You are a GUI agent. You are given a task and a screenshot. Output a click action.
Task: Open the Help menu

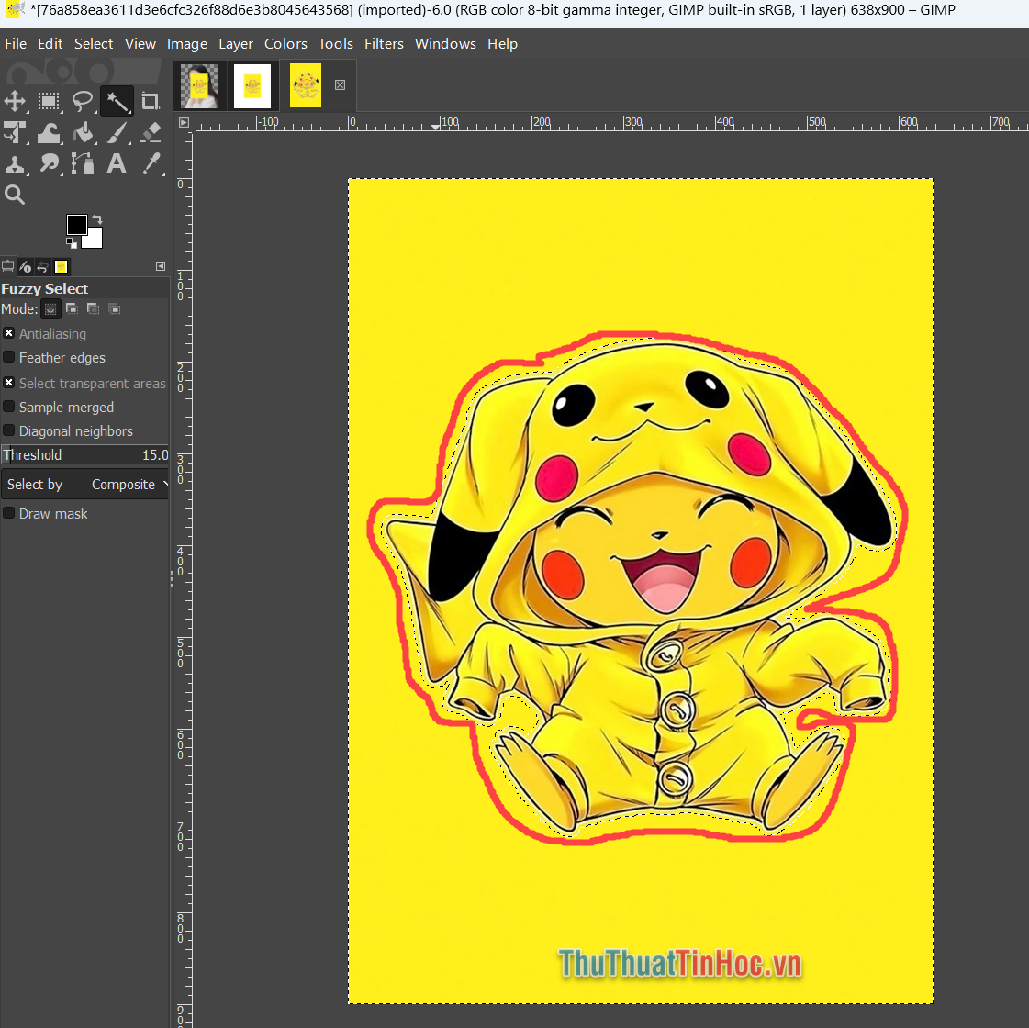[502, 44]
